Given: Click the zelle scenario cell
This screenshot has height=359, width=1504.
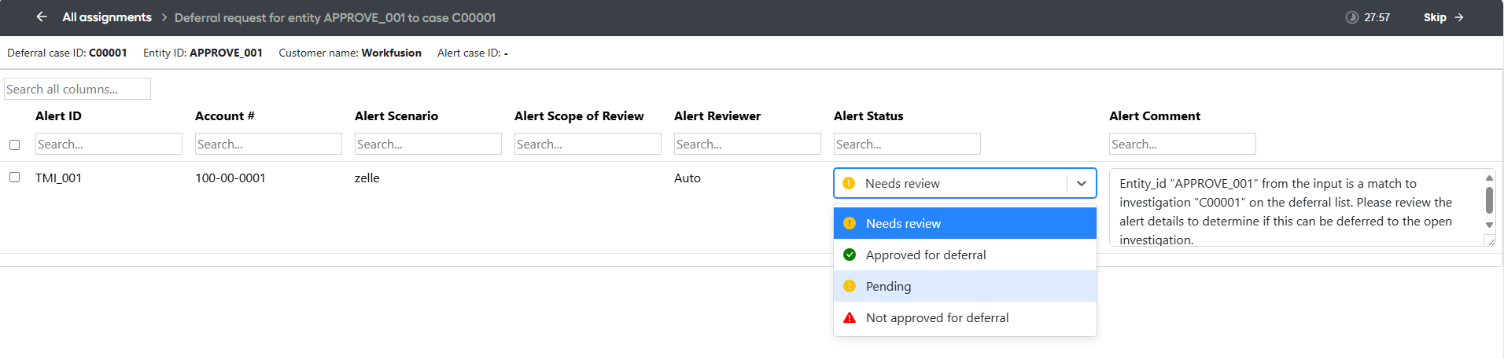Looking at the screenshot, I should (x=367, y=178).
